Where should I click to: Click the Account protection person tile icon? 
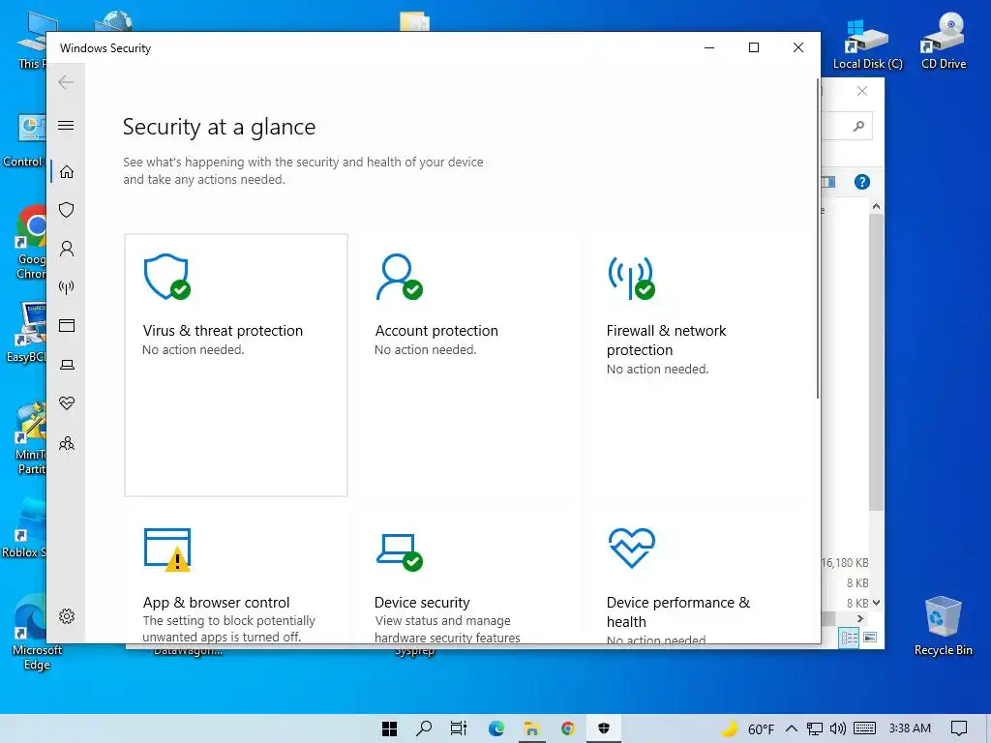(399, 277)
